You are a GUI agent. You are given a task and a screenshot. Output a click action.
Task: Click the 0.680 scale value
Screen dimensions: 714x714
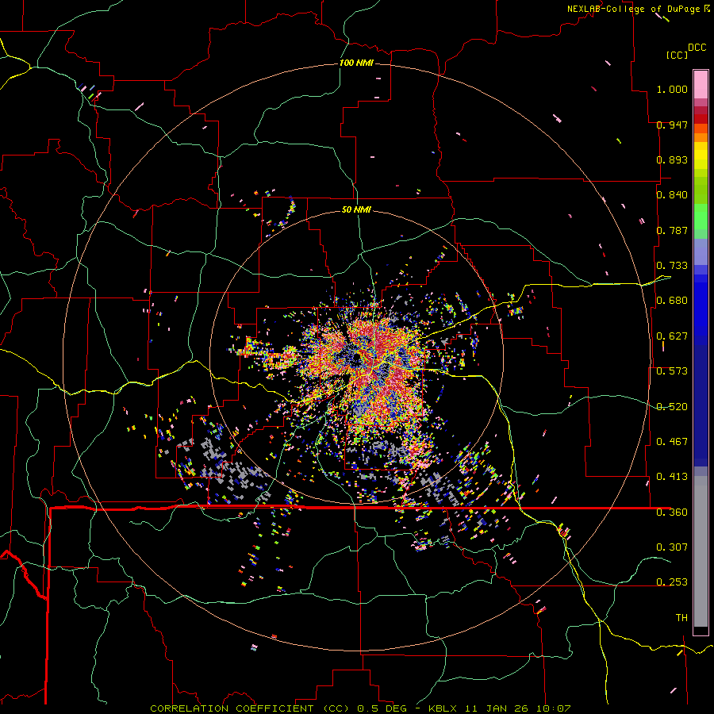(x=672, y=301)
